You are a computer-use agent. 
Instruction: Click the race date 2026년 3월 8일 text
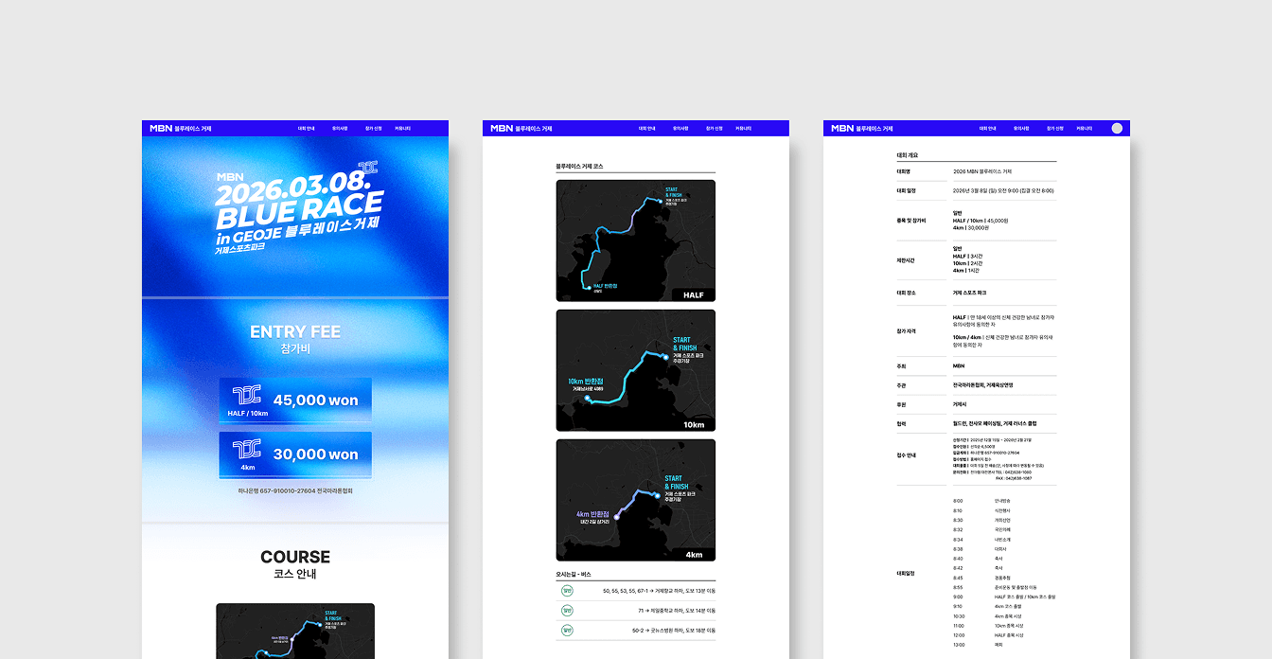pos(1003,190)
